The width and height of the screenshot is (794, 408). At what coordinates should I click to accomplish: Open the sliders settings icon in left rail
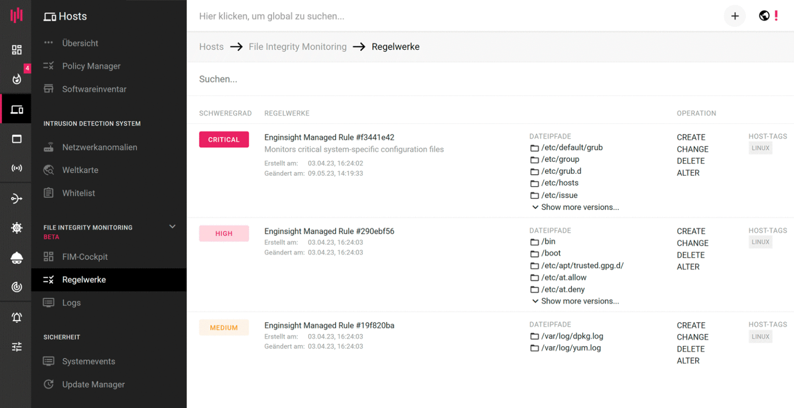click(x=17, y=346)
